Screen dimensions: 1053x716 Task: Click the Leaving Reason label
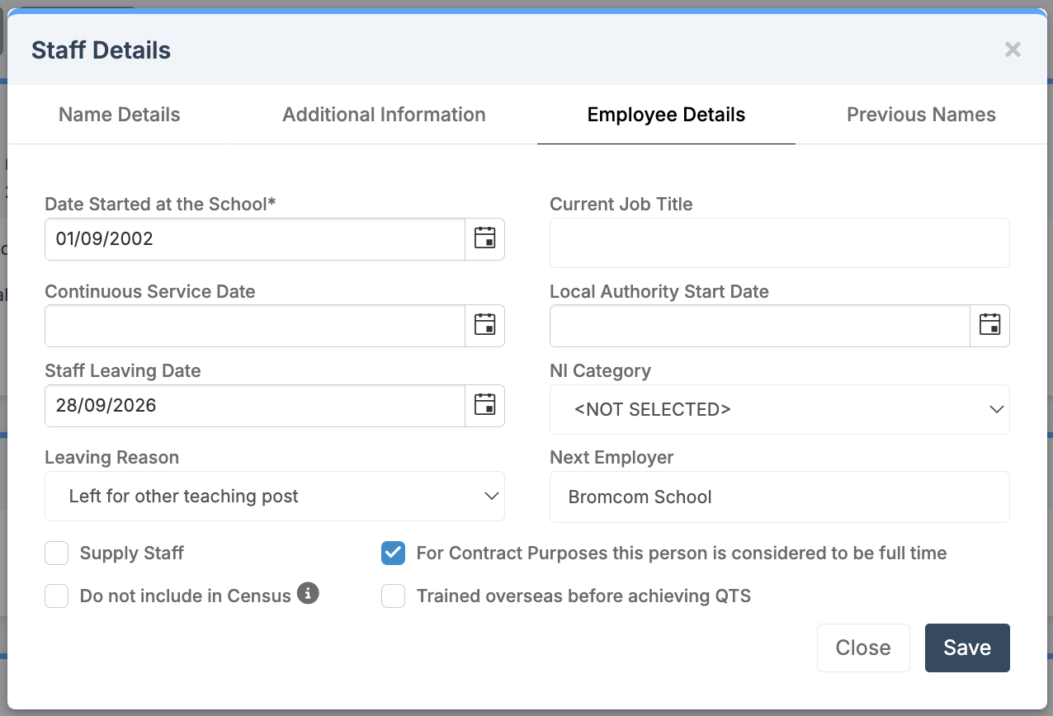pyautogui.click(x=111, y=457)
